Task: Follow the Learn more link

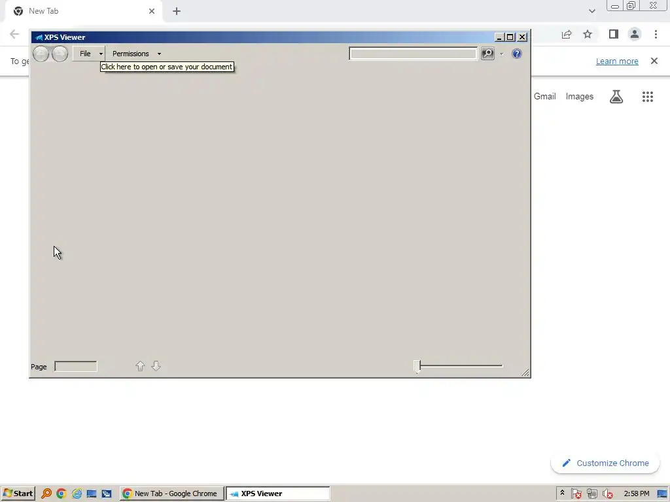Action: click(x=617, y=61)
